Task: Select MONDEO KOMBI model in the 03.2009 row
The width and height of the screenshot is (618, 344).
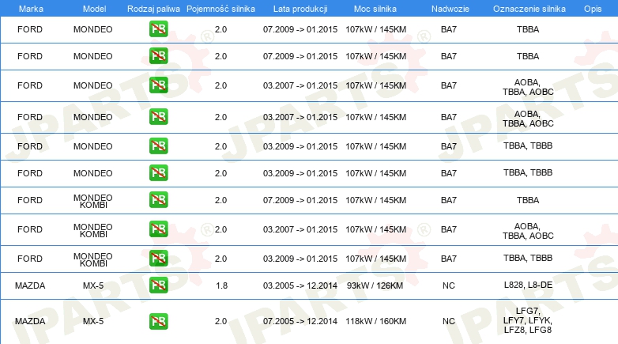Action: click(93, 259)
